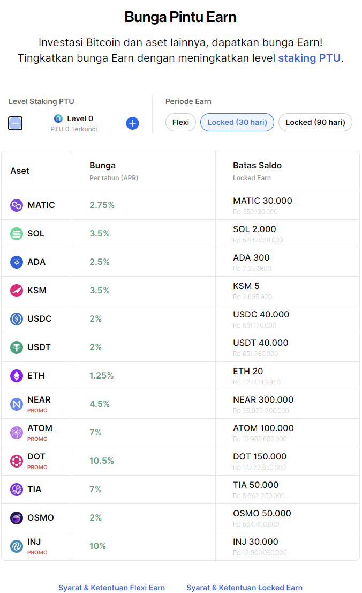Click the NEAR 300.000 balance limit
The image size is (362, 593).
click(263, 400)
